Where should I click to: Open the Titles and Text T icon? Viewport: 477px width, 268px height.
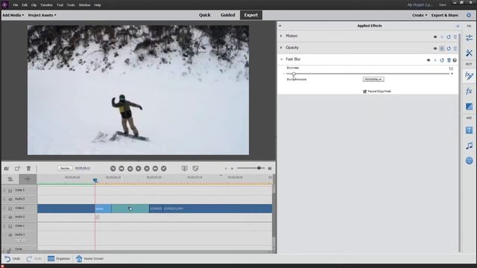coord(469,130)
